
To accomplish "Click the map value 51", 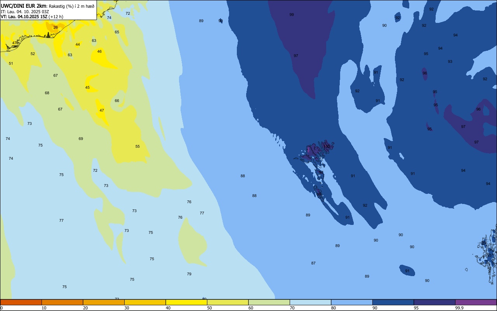I will pyautogui.click(x=11, y=64).
